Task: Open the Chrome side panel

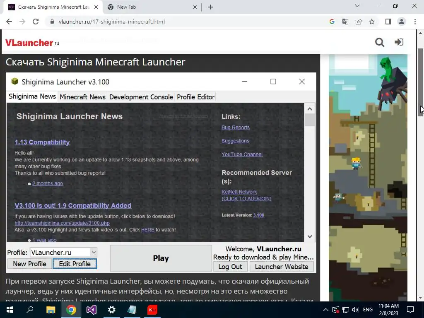Action: click(388, 22)
